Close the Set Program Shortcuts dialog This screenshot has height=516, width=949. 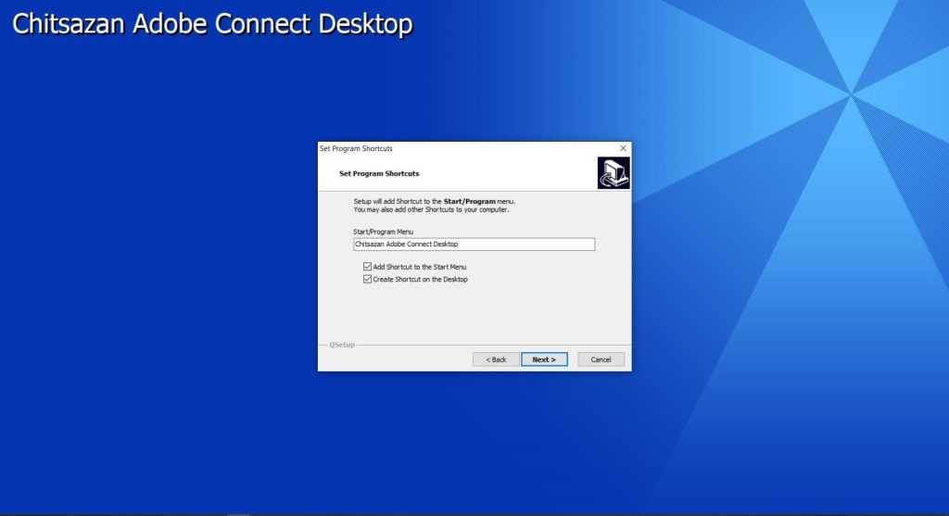coord(623,148)
